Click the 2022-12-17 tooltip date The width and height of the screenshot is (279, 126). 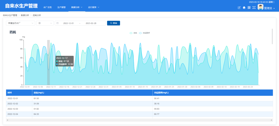[x=62, y=58]
